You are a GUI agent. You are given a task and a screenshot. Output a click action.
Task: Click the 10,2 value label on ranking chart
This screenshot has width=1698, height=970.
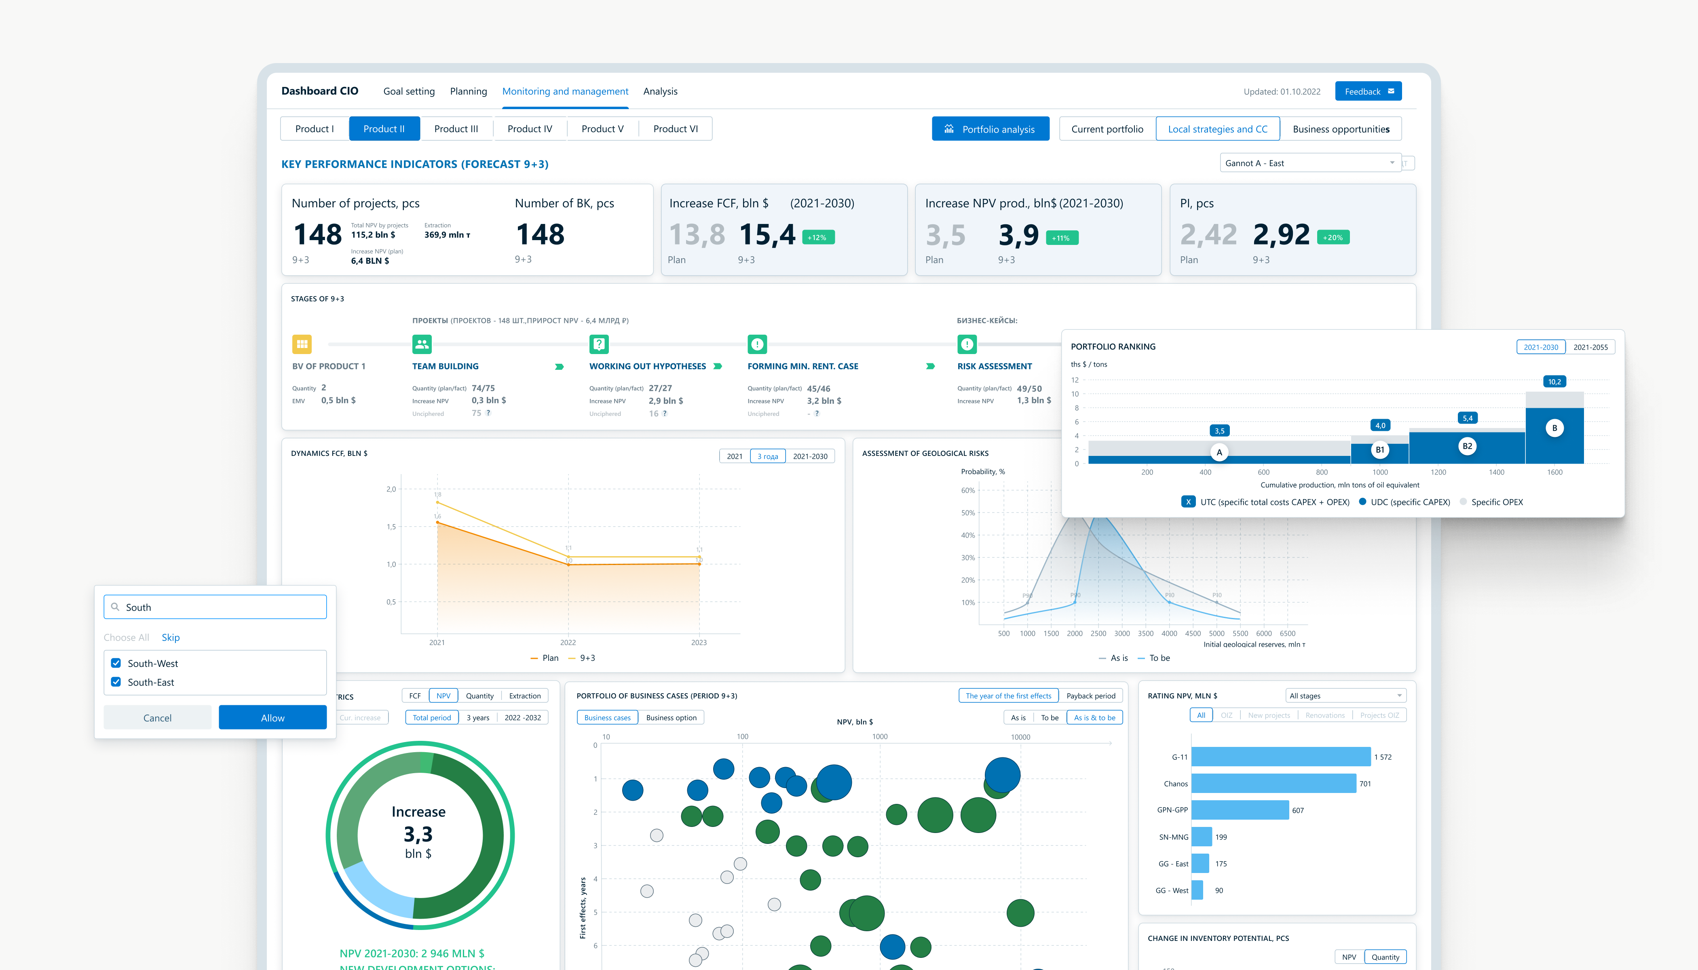tap(1555, 382)
